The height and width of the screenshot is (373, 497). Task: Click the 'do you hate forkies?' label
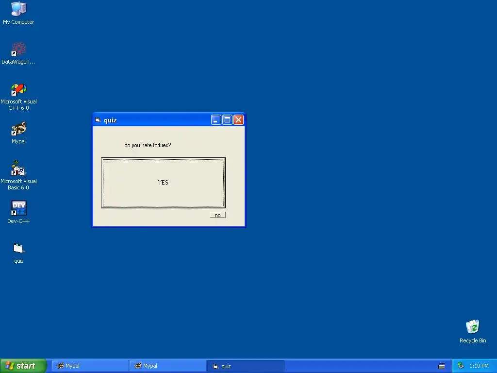click(x=148, y=145)
